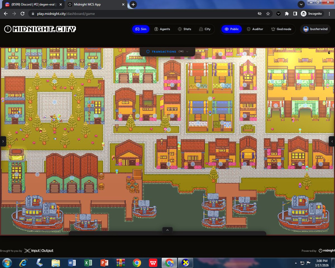Click the stone plaza marker
This screenshot has width=335, height=268.
pos(54,102)
